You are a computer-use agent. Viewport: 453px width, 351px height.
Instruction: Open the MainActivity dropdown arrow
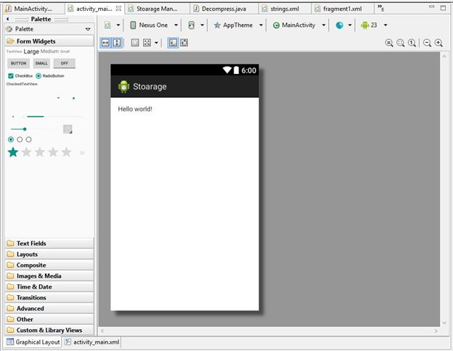(x=324, y=25)
